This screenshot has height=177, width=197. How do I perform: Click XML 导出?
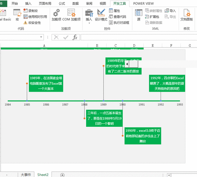pos(170,17)
